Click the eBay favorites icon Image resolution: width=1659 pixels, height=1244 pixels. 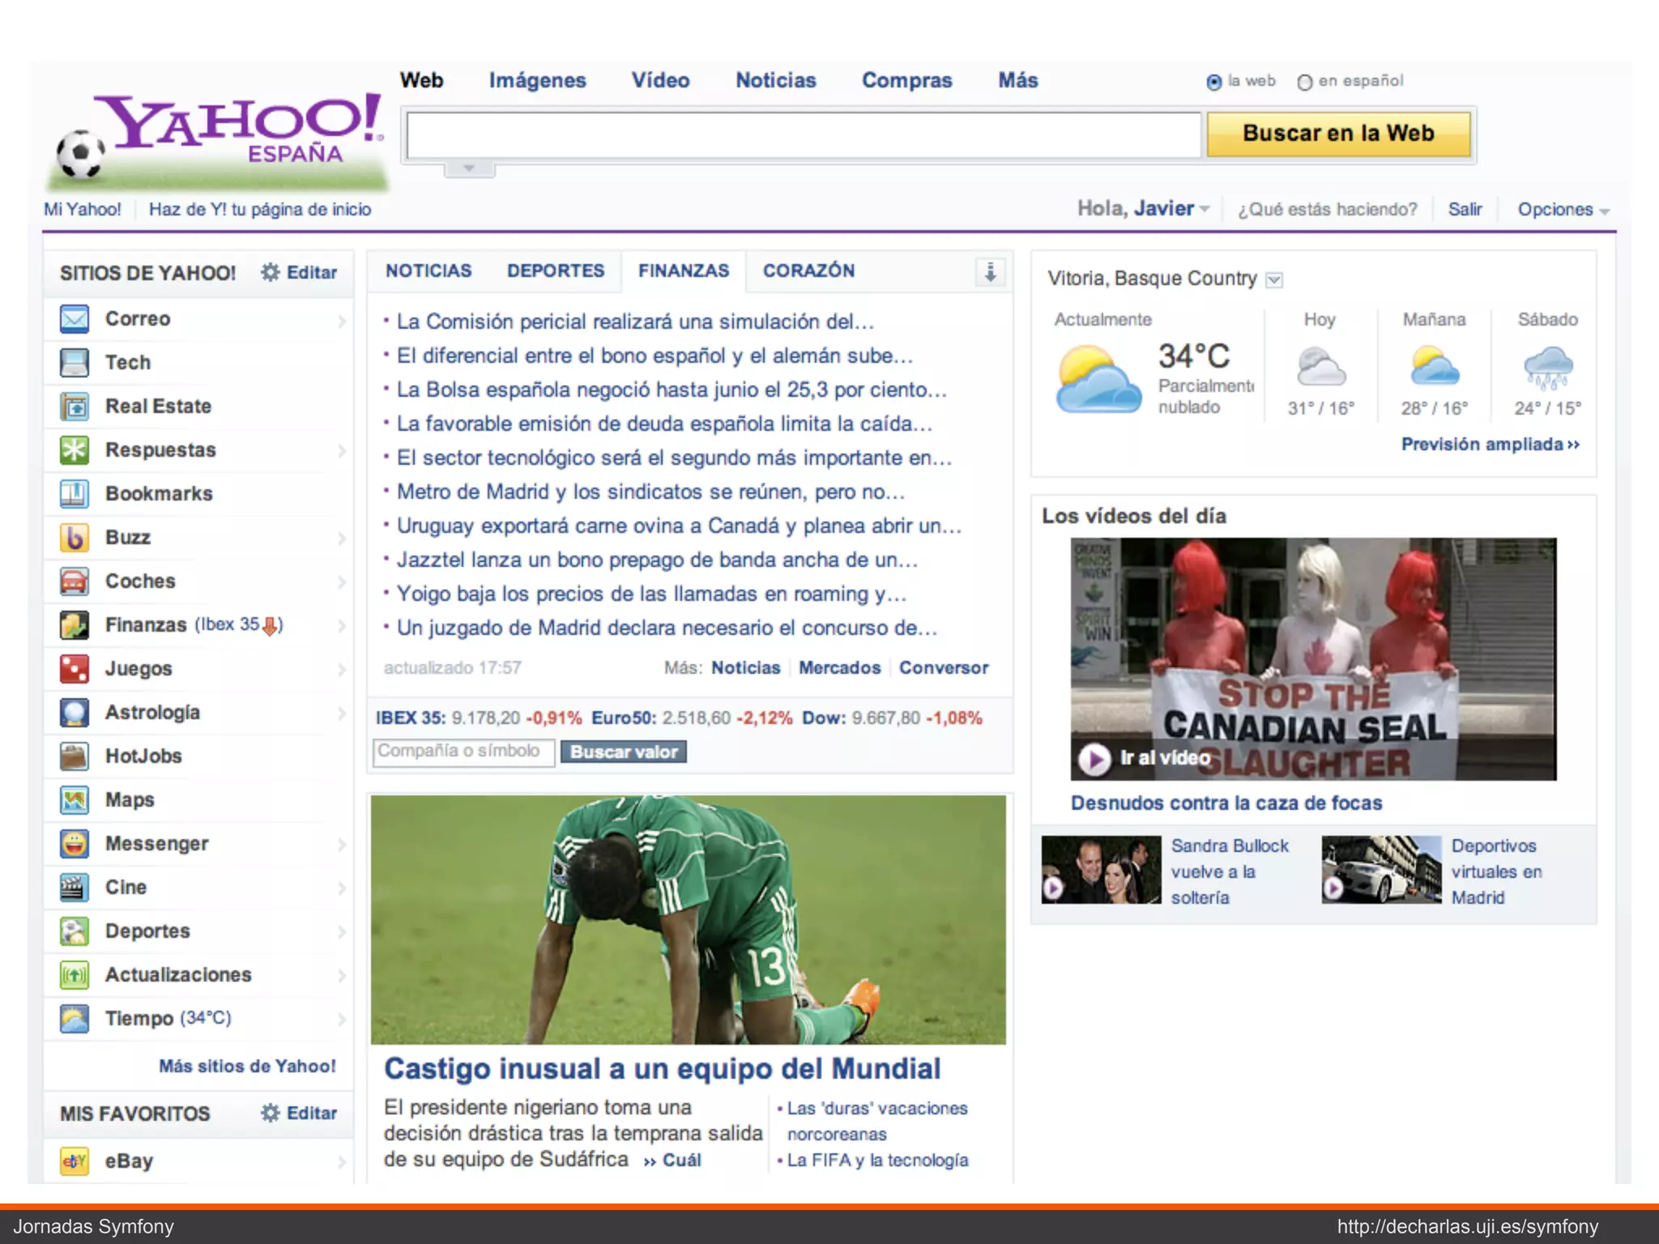[75, 1161]
